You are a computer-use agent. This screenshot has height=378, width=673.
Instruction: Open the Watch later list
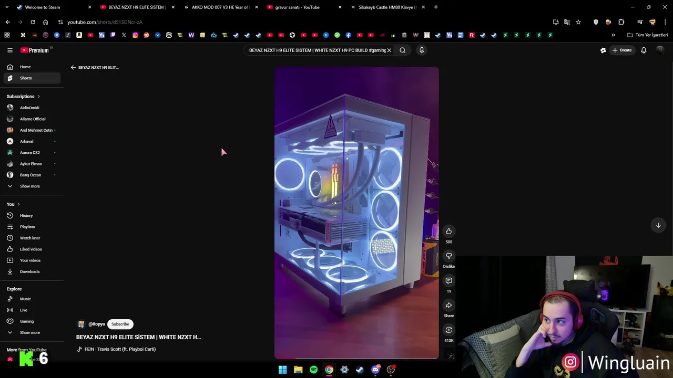(x=32, y=238)
